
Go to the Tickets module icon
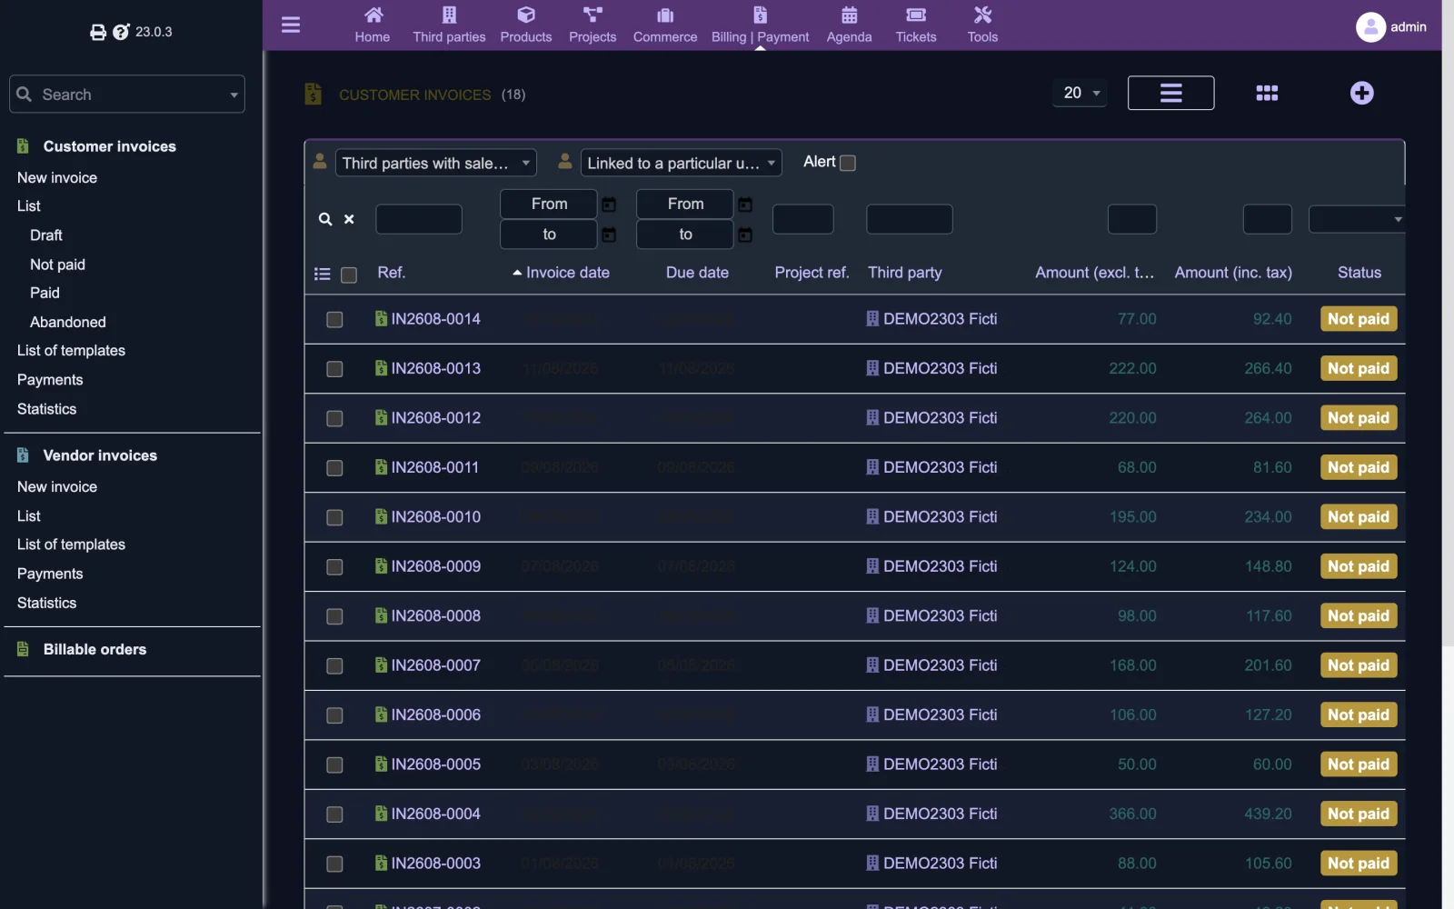coord(916,15)
